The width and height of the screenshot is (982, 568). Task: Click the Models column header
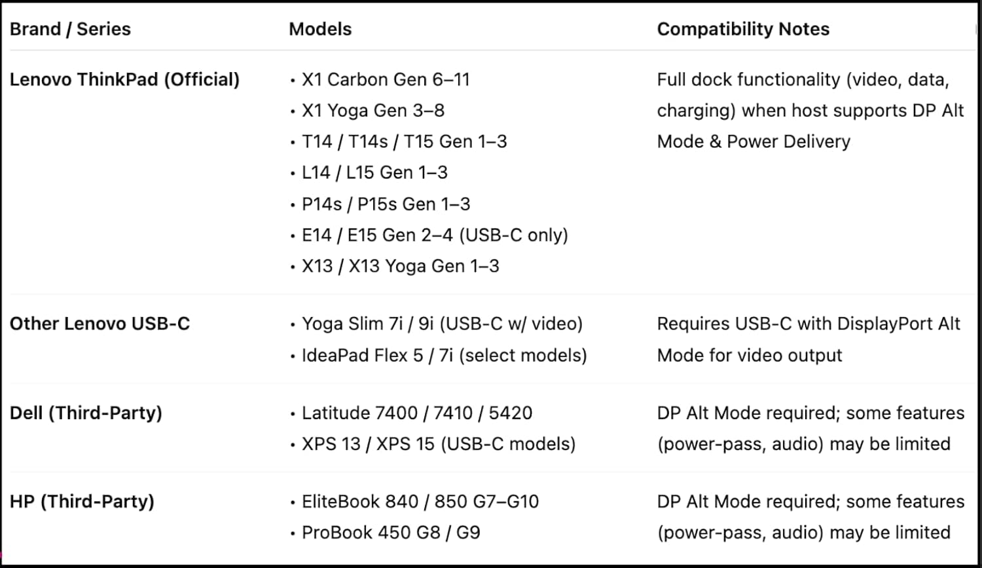pyautogui.click(x=320, y=29)
